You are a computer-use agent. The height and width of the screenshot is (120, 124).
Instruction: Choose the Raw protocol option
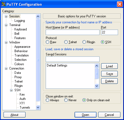click(x=47, y=42)
